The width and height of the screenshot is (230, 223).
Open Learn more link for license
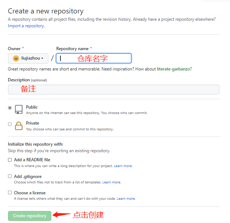pyautogui.click(x=126, y=199)
